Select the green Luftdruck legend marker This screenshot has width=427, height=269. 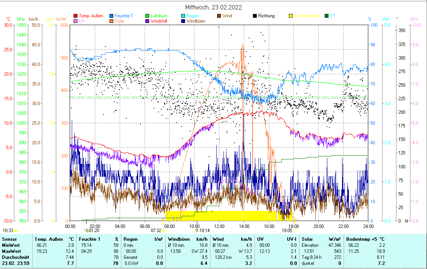coord(147,16)
